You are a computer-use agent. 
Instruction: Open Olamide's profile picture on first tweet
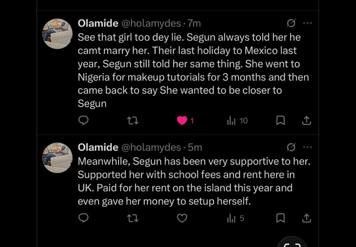coord(57,34)
